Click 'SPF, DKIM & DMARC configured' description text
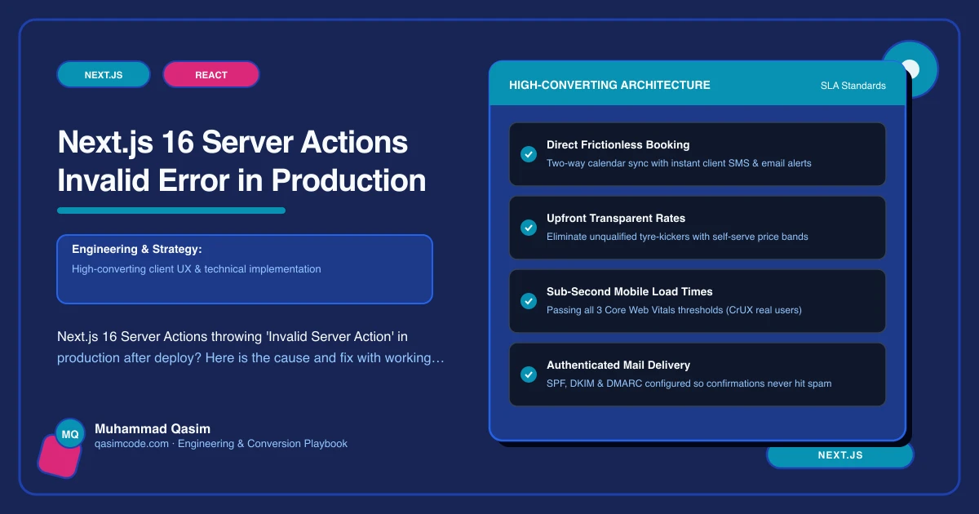The height and width of the screenshot is (514, 979). (689, 383)
